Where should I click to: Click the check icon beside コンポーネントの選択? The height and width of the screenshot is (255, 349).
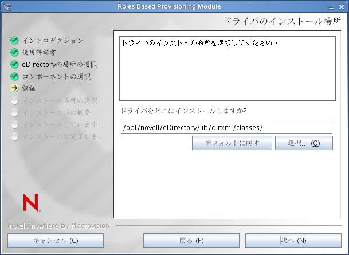pos(14,76)
